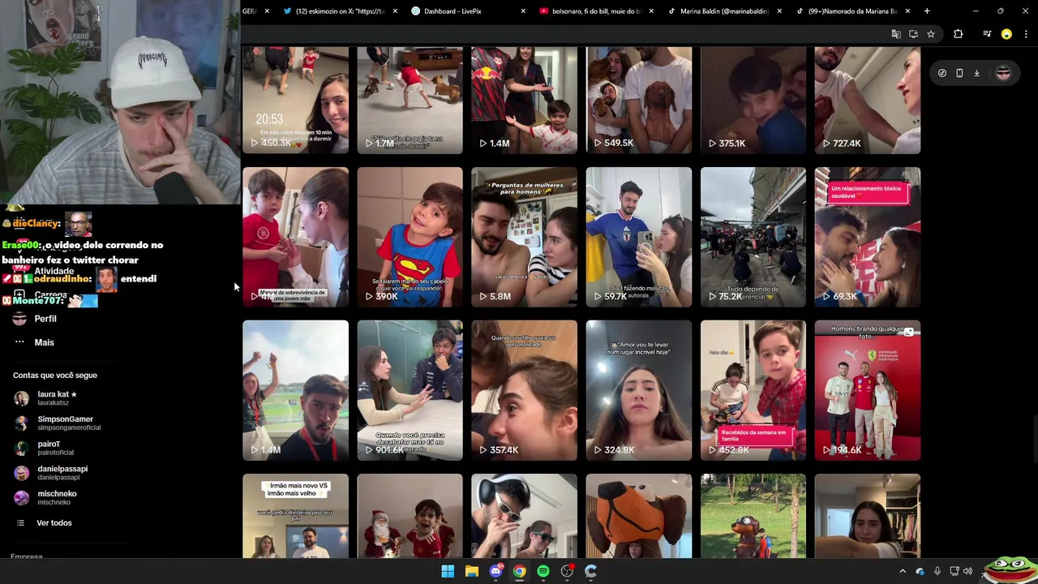This screenshot has height=584, width=1038.
Task: Open 'Recebidos da semana em família' 452.8K video
Action: pos(753,390)
